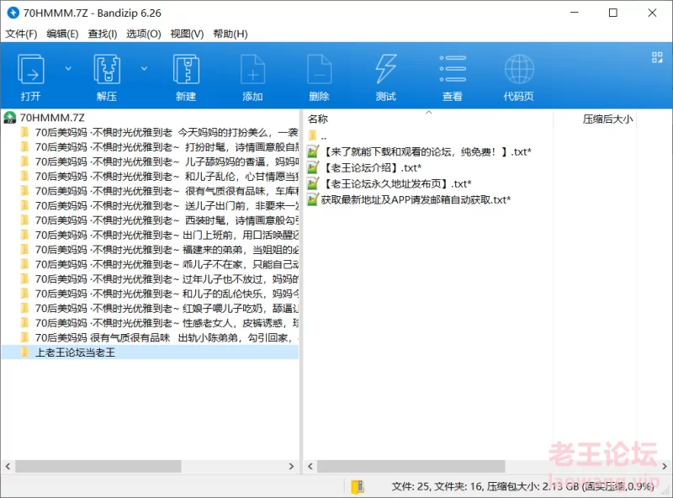
Task: Click the ".." parent folder entry
Action: tap(323, 135)
